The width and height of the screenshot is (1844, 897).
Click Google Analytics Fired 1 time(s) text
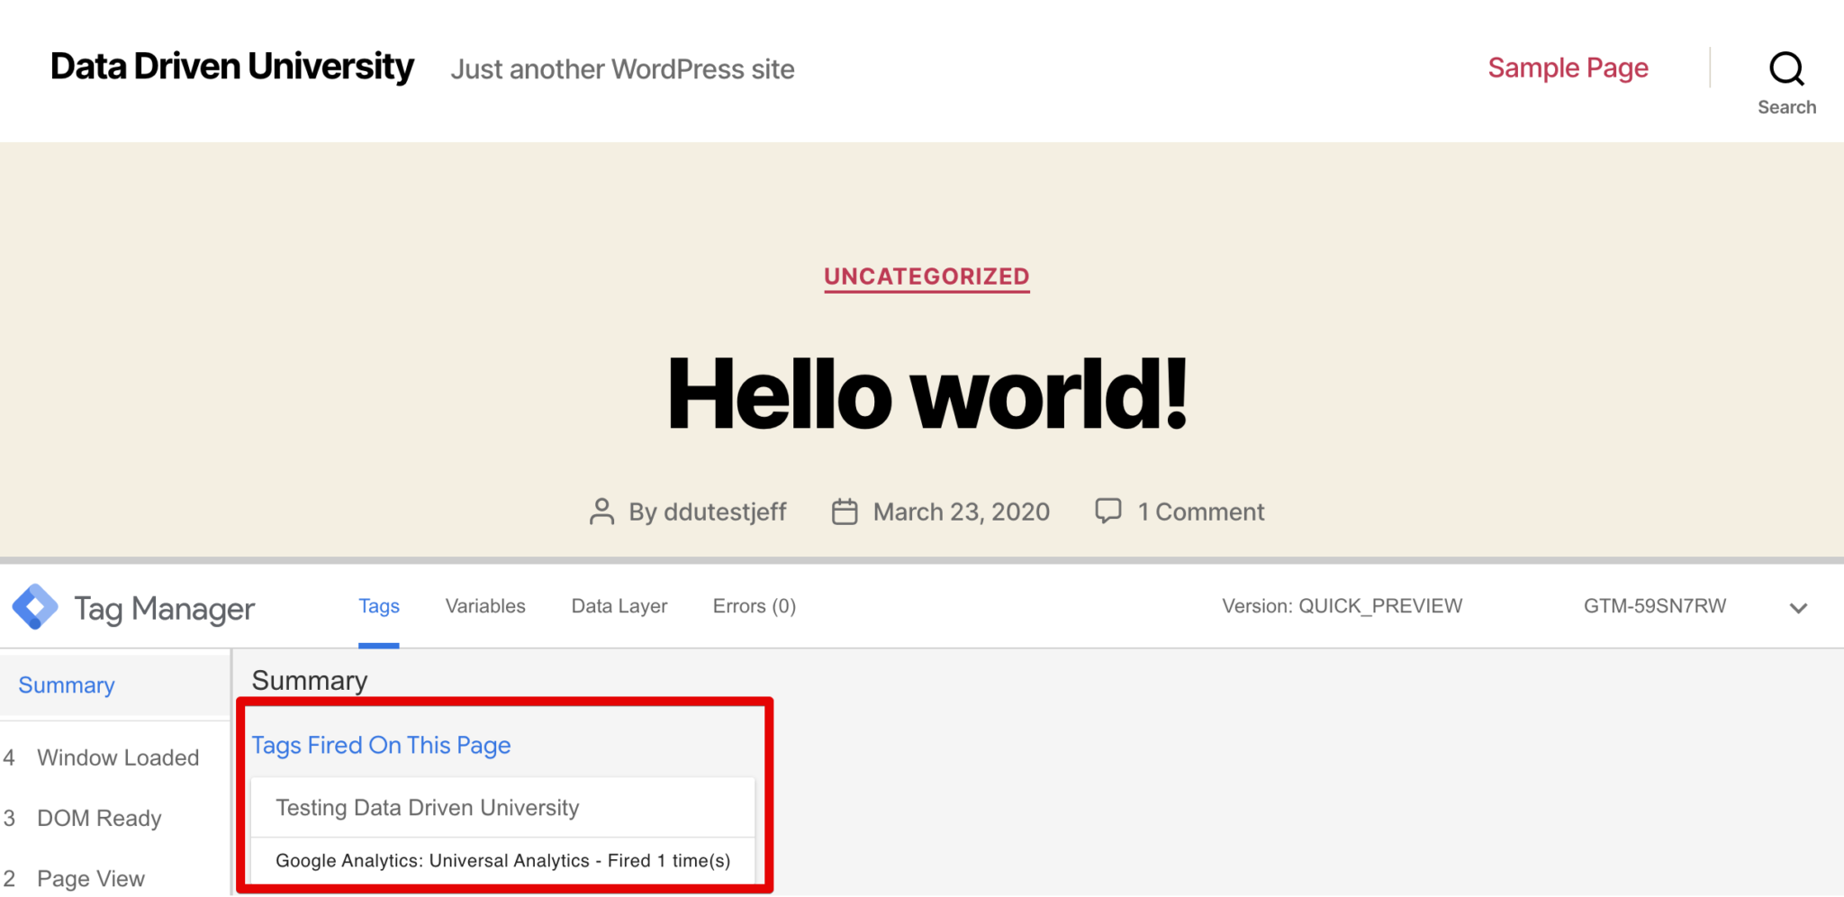pyautogui.click(x=502, y=861)
